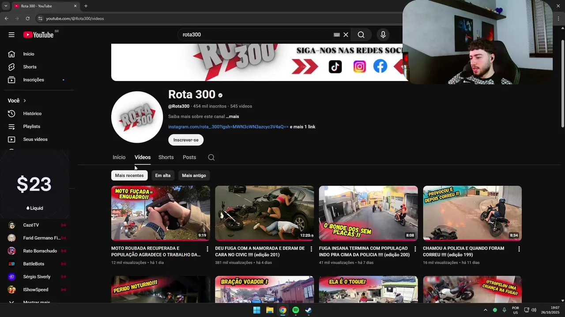Open the on-screen keyboard icon in the search box
565x317 pixels.
337,35
